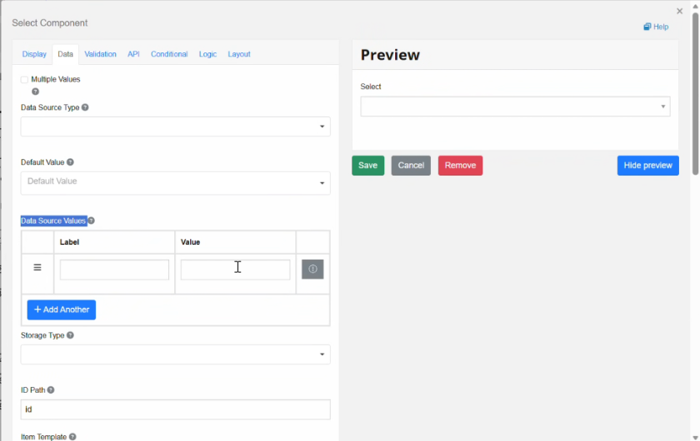Open the API tab
Viewport: 700px width, 441px height.
point(133,54)
